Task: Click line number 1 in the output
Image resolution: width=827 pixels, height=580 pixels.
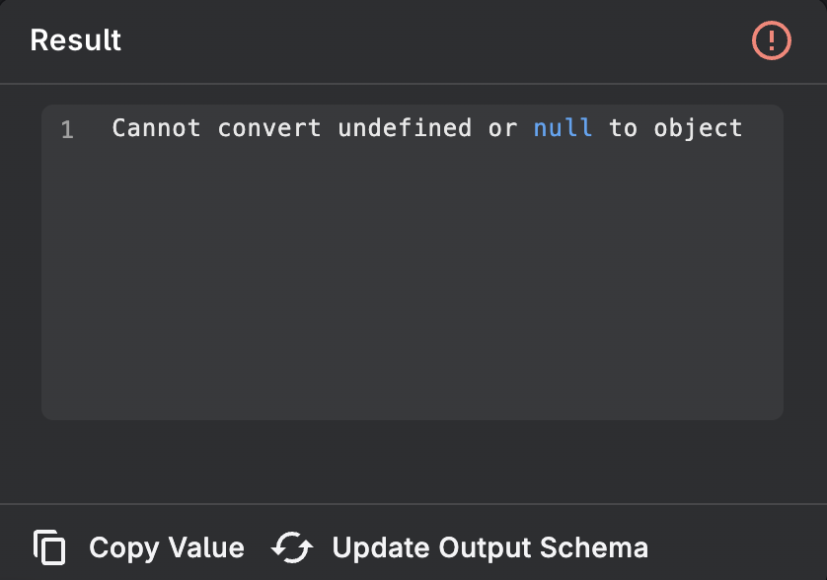Action: 67,128
